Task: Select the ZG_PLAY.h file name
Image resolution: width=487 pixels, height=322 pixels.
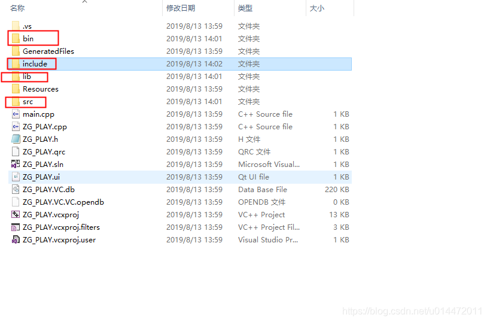Action: pos(40,139)
